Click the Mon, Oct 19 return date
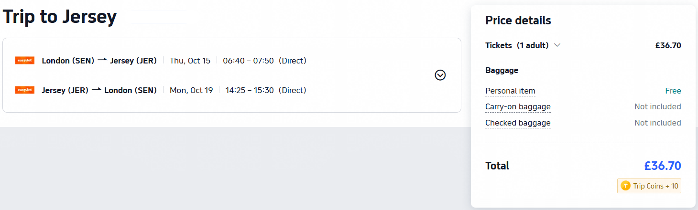The height and width of the screenshot is (210, 698). coord(191,90)
